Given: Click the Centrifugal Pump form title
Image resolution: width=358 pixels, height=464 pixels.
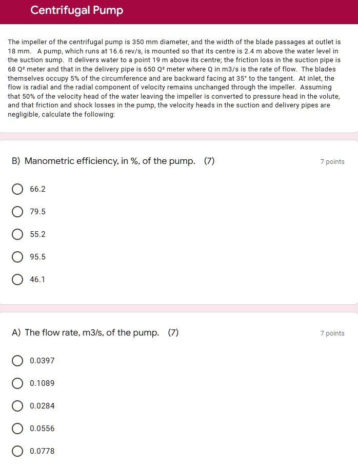Looking at the screenshot, I should point(76,10).
